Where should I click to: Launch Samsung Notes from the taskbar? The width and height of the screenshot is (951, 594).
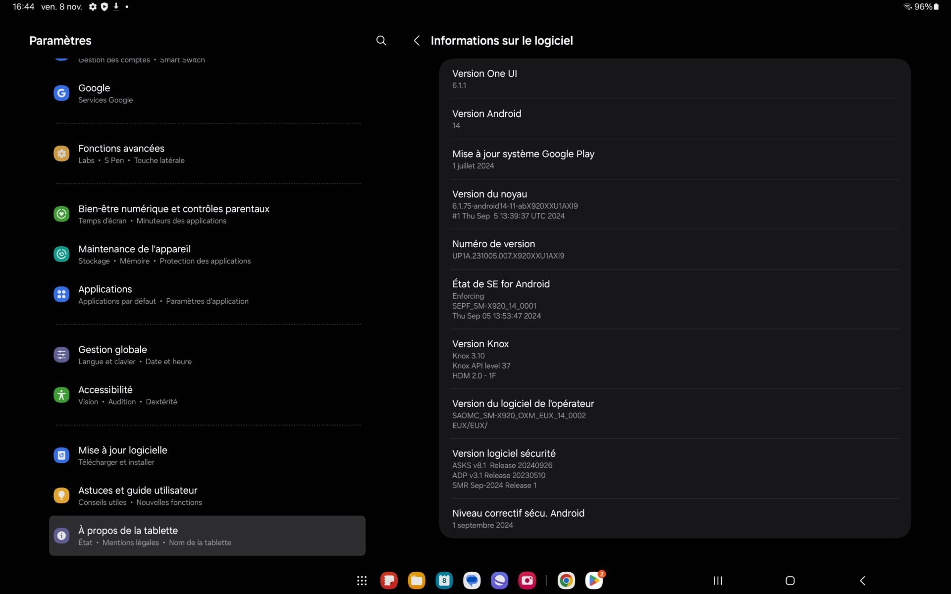[x=389, y=581]
